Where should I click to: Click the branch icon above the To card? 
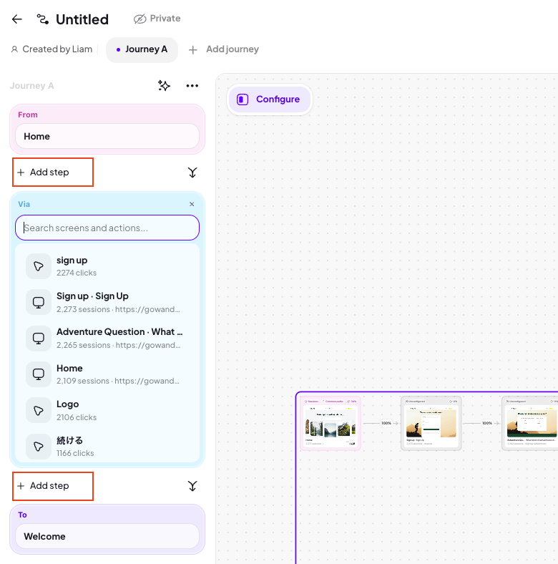point(192,486)
